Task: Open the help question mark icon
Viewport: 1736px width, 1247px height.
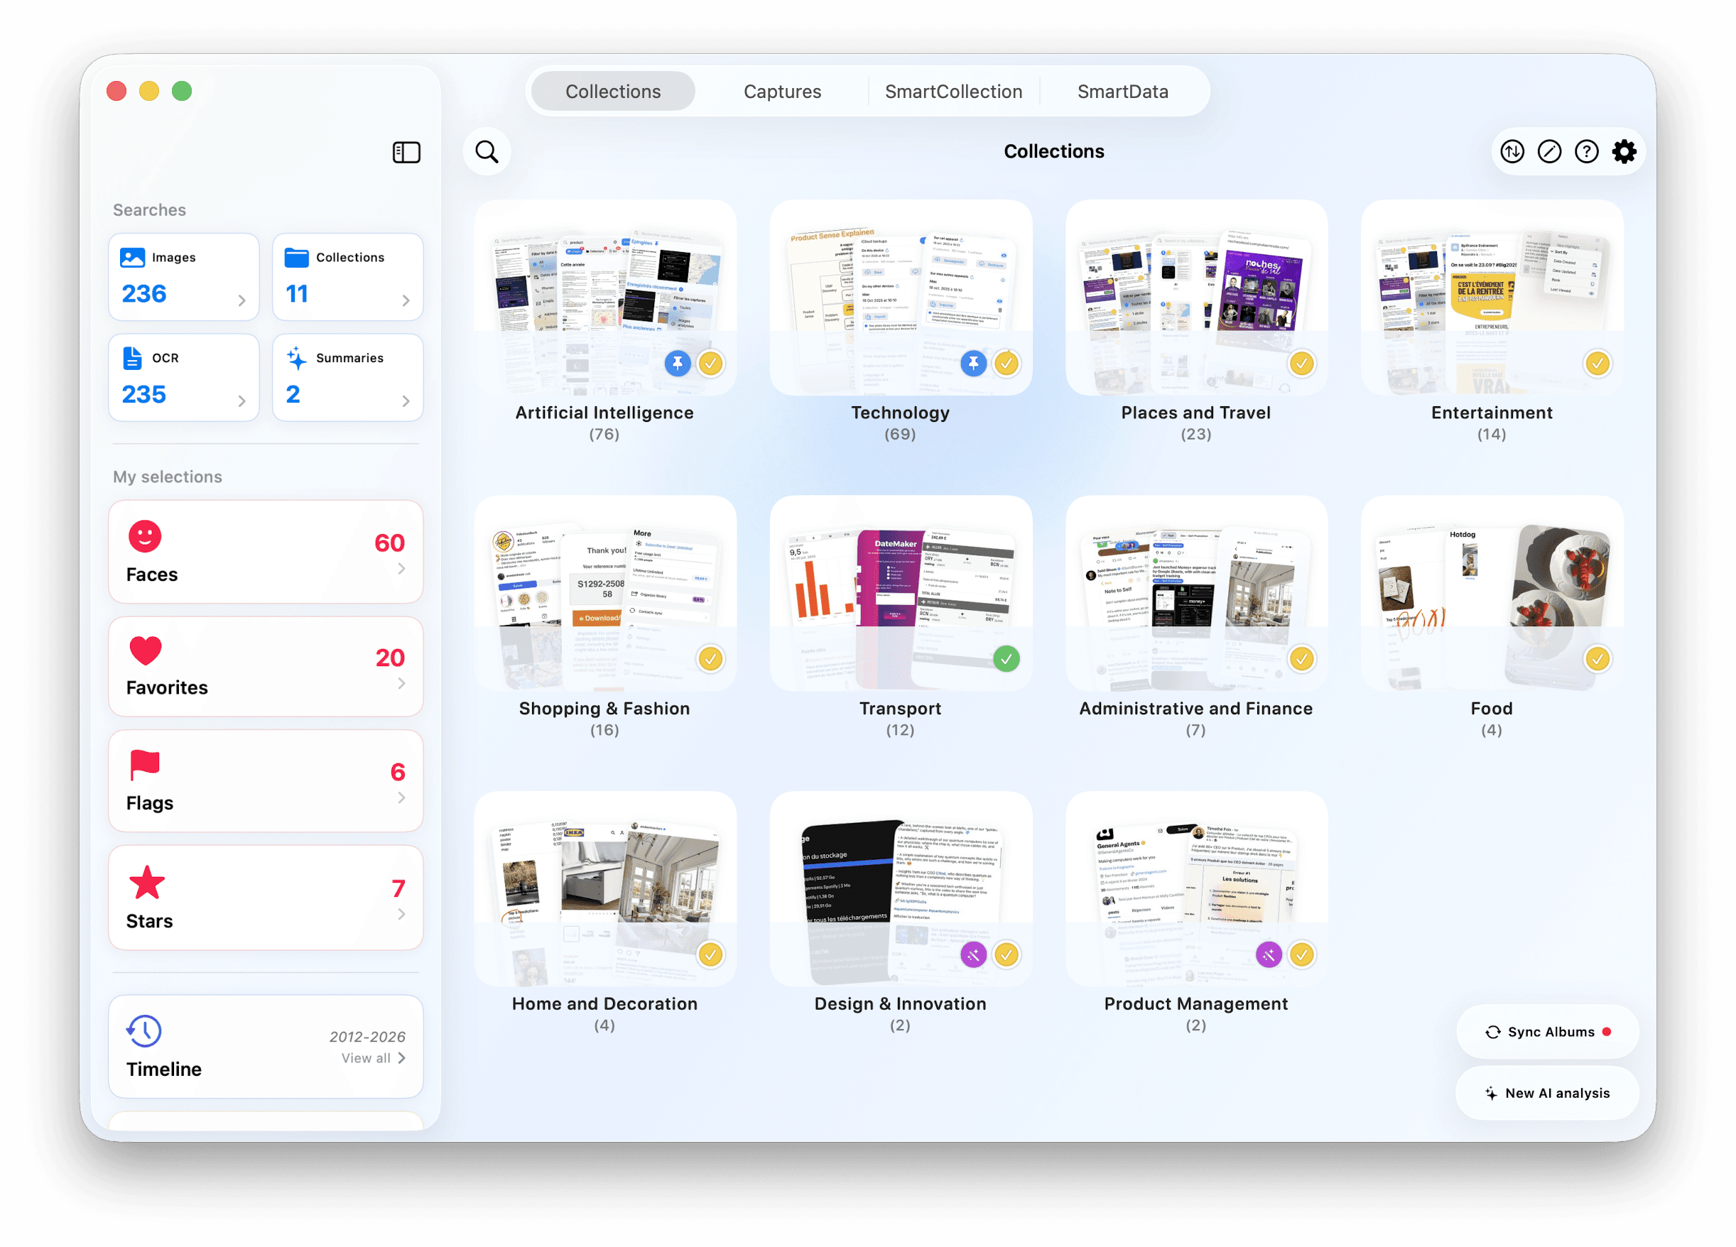Action: [x=1587, y=152]
